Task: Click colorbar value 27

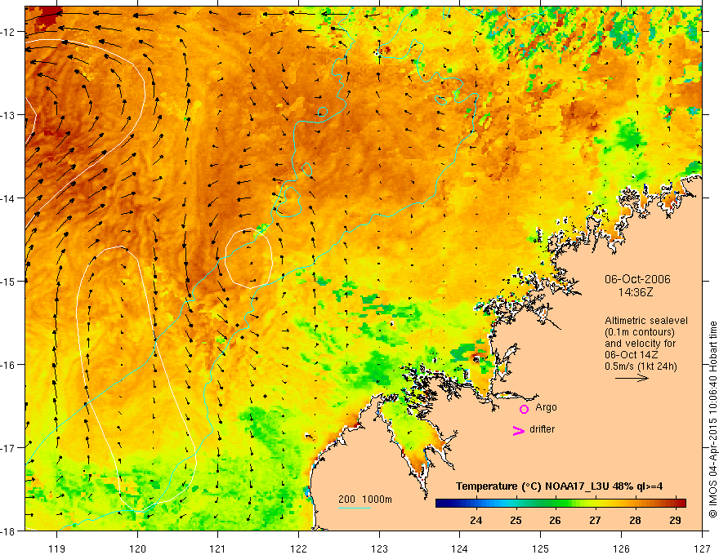Action: [595, 520]
